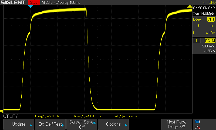Click the red Stop run indicator
The image size is (216, 130).
click(x=34, y=2)
